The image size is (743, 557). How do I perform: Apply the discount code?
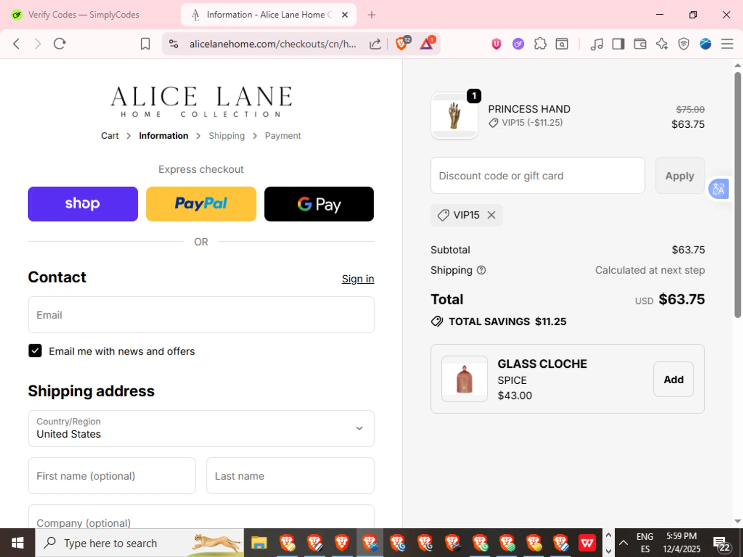coord(680,176)
